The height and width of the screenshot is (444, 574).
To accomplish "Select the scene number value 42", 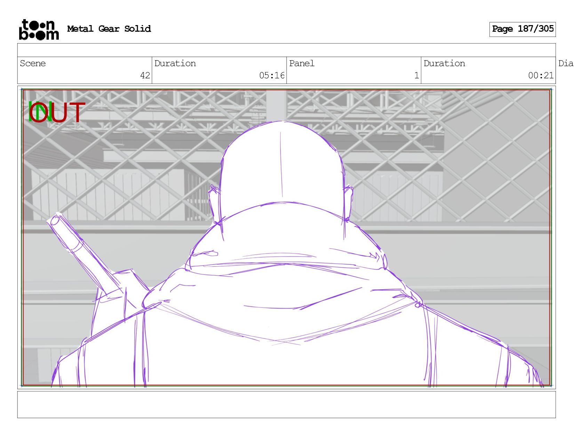I will click(x=145, y=75).
